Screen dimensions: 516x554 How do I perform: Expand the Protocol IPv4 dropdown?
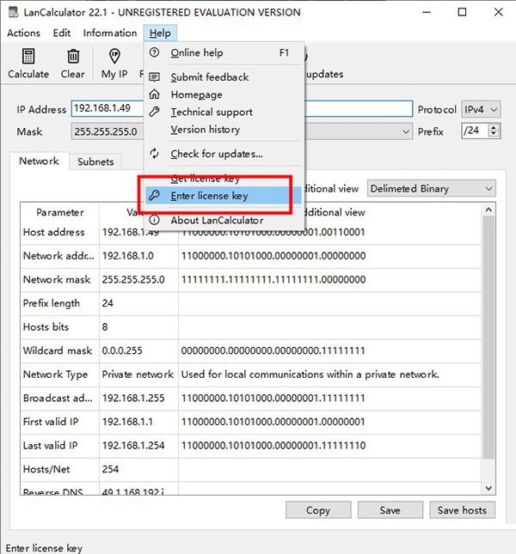pos(481,110)
